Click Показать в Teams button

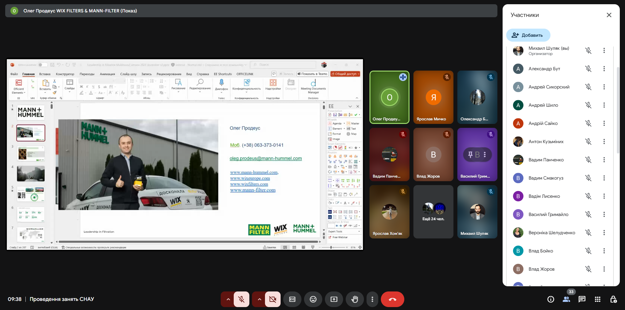point(312,74)
